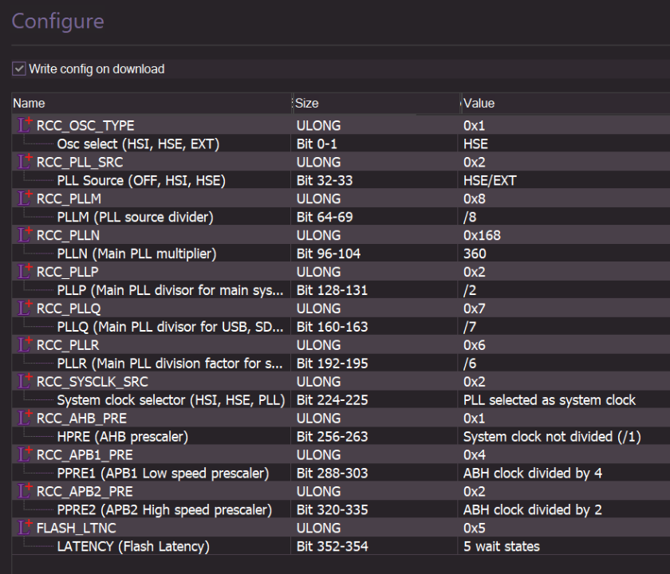Image resolution: width=670 pixels, height=574 pixels.
Task: Sort by the Name column header
Action: 30,103
